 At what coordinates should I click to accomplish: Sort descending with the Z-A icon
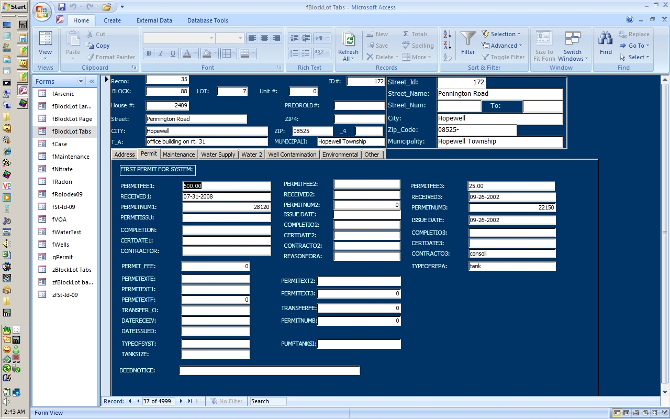coord(447,46)
